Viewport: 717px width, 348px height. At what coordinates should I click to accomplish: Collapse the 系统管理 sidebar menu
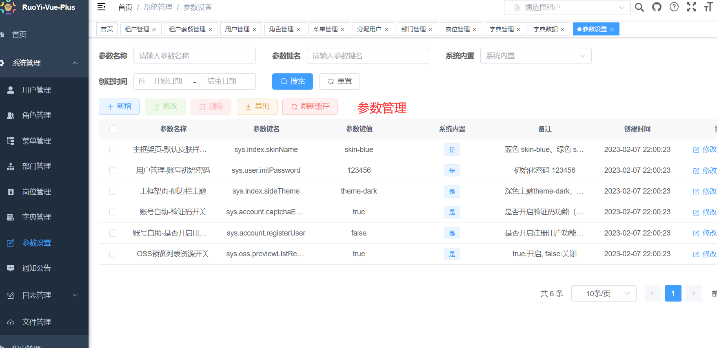coord(44,63)
